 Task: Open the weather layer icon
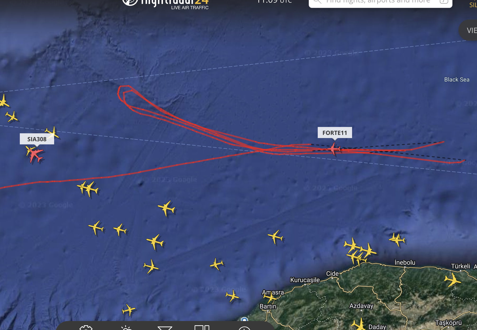pos(126,328)
